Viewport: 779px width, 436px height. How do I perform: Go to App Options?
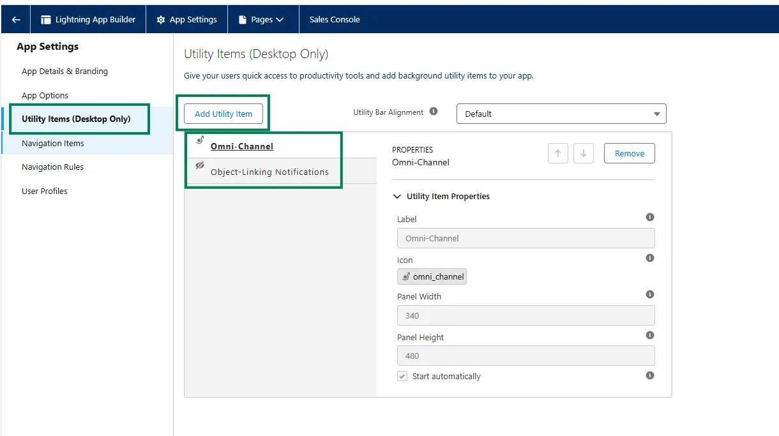(45, 96)
